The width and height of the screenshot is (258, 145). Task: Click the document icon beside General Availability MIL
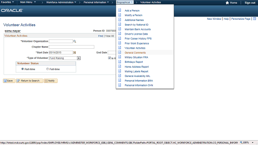[120, 76]
